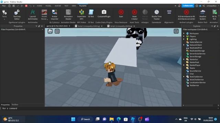220x123 pixels.
Task: Expand the Lighting tree node
Action: coord(184,39)
